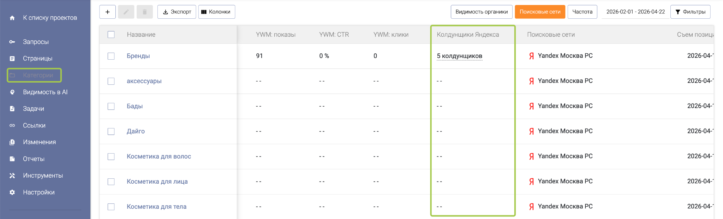Click Yandex logo in the Бренды row
This screenshot has height=219, width=723.
[531, 56]
